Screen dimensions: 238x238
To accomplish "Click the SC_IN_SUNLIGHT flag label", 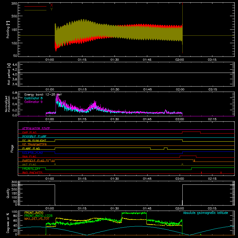I will [x=34, y=140].
